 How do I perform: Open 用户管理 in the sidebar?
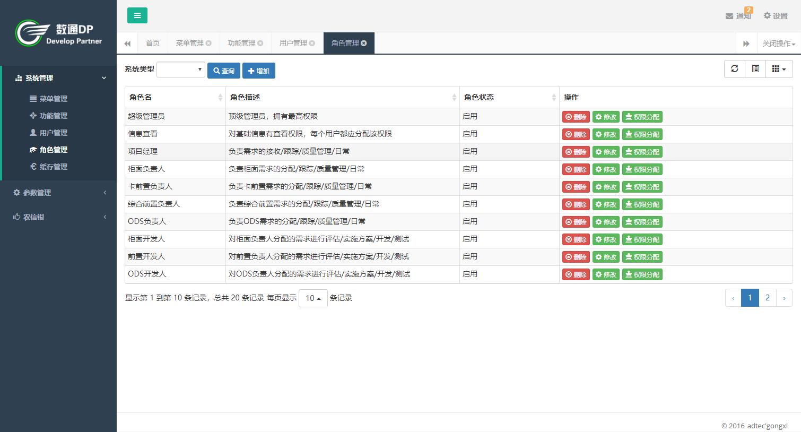point(48,133)
